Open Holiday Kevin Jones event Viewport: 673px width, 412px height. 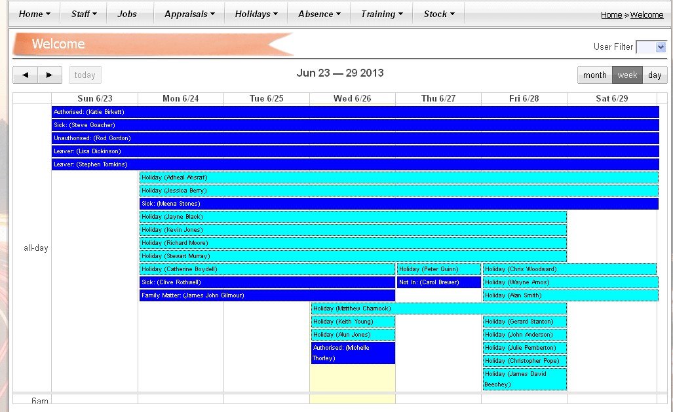[x=353, y=230]
